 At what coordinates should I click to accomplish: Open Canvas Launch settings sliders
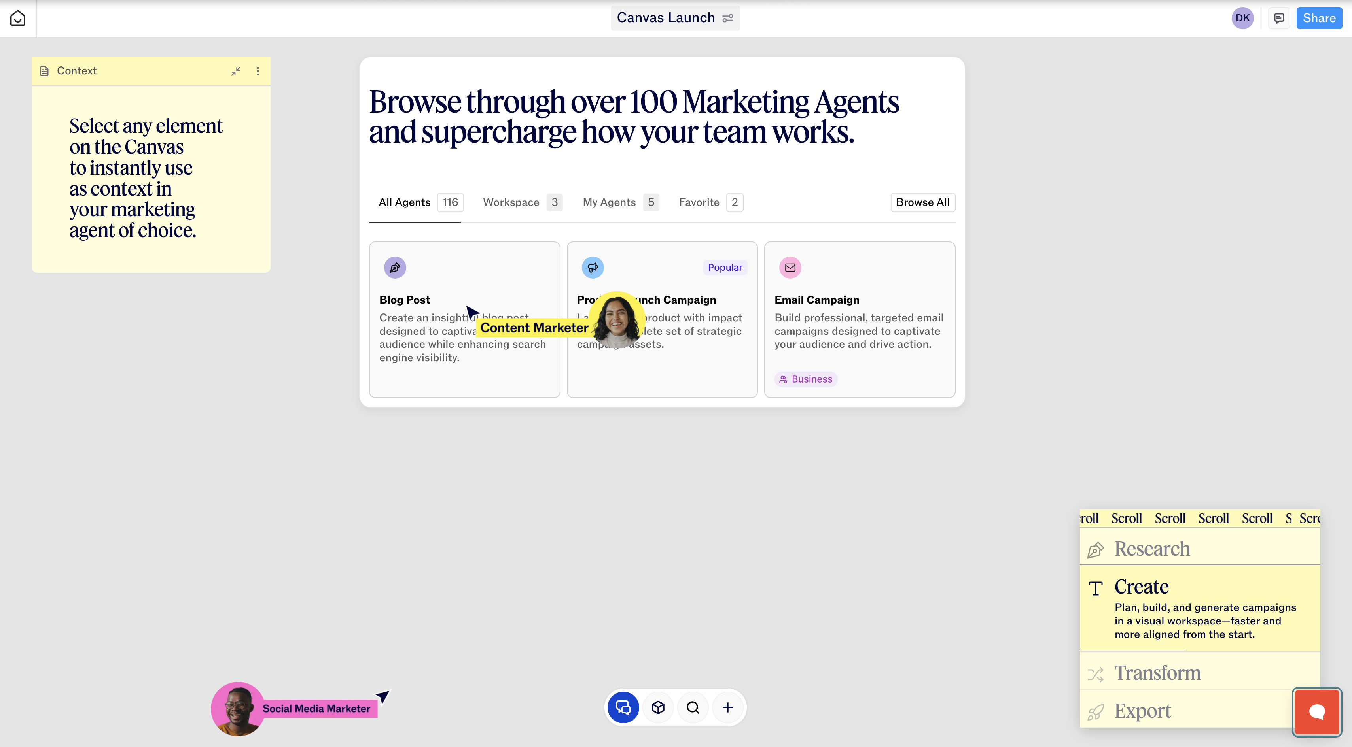(728, 18)
